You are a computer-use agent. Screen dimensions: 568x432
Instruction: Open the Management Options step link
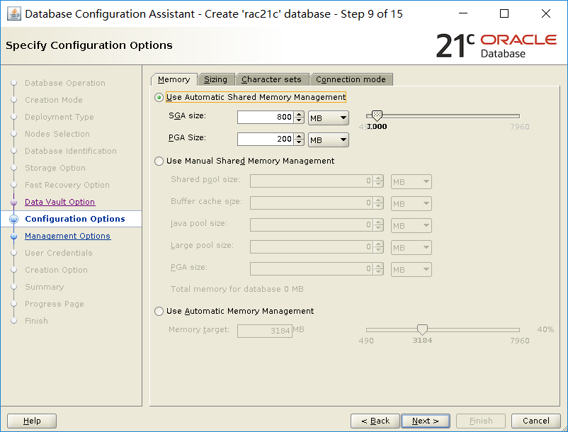tap(68, 236)
